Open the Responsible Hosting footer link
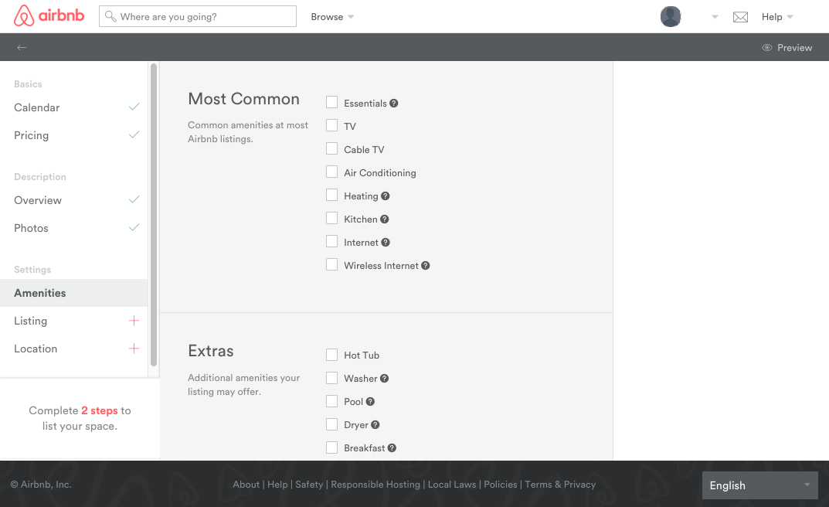The width and height of the screenshot is (829, 507). pos(375,485)
